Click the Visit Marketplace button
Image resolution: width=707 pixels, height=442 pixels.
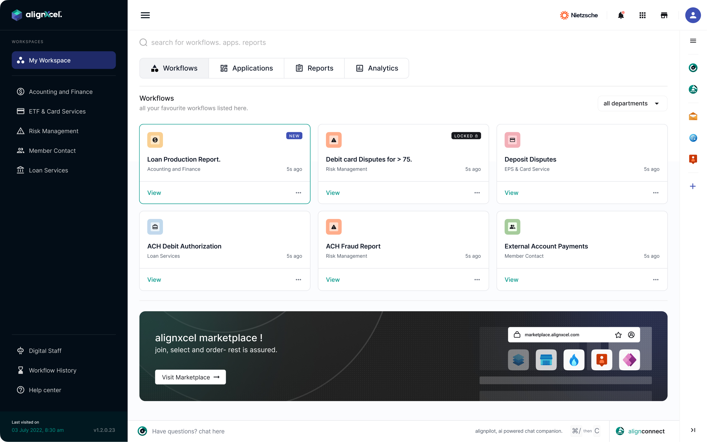pyautogui.click(x=190, y=377)
